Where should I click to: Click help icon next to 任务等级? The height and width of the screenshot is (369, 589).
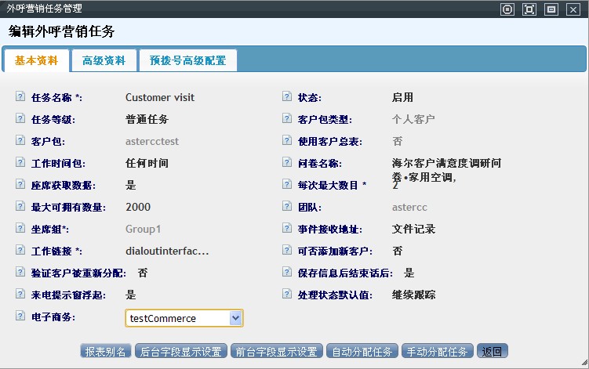click(20, 120)
